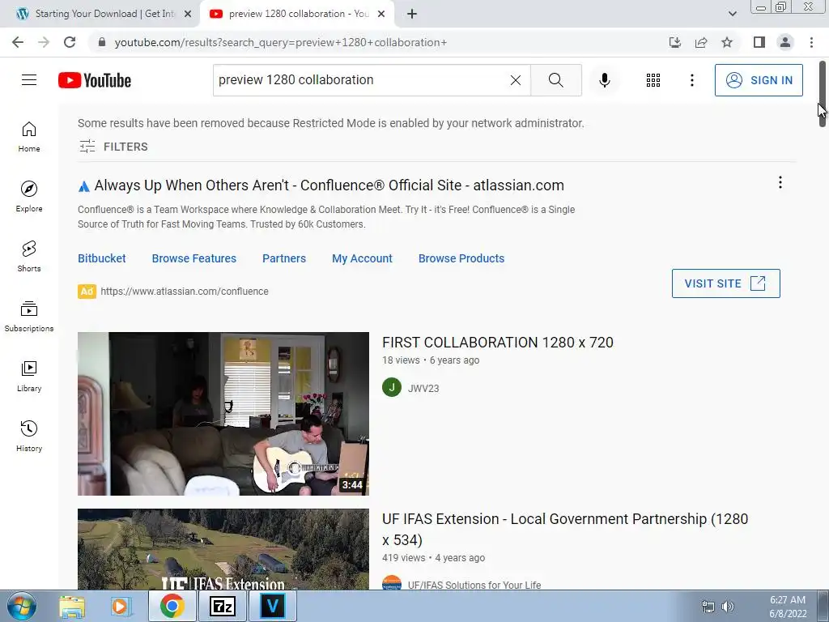This screenshot has width=829, height=622.
Task: Open the YouTube hamburger guide menu
Action: tap(29, 80)
